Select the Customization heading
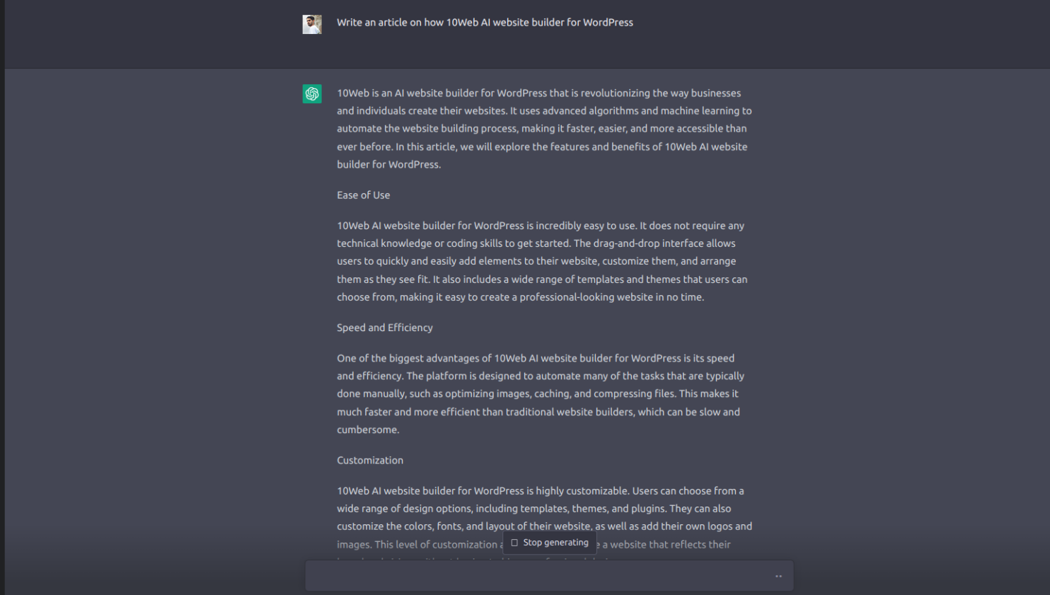 (x=369, y=460)
